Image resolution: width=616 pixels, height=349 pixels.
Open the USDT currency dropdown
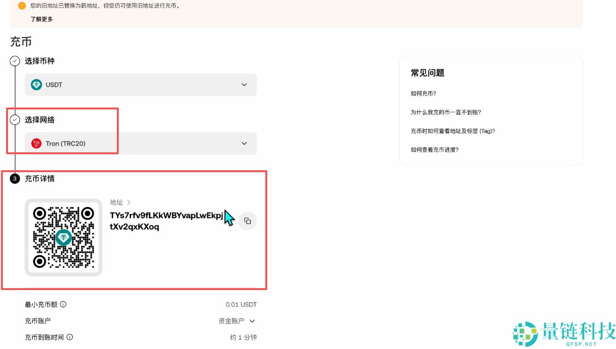pyautogui.click(x=244, y=84)
